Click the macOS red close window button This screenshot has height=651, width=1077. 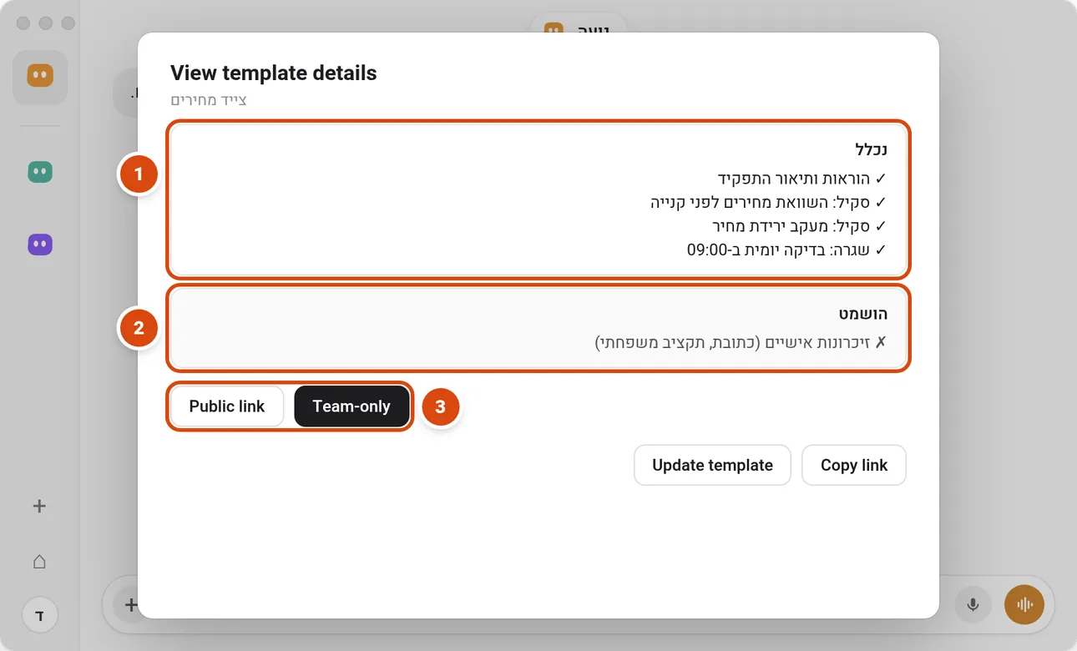(23, 23)
